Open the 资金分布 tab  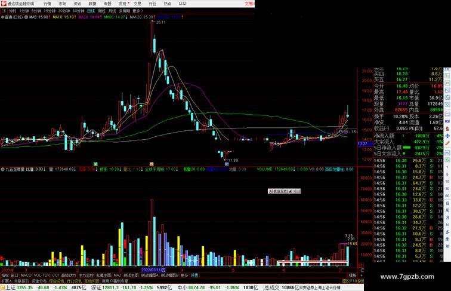[39, 281]
